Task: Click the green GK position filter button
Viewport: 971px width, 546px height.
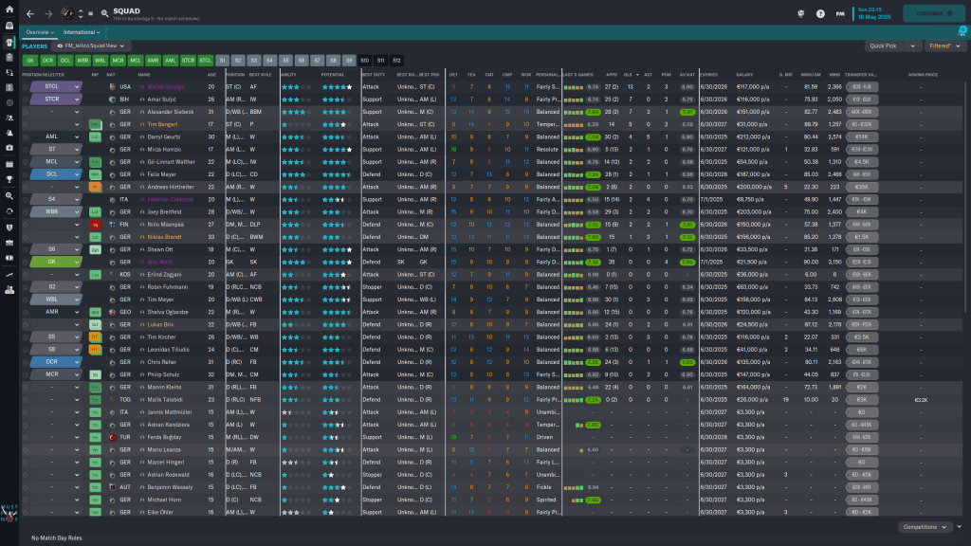Action: click(31, 60)
